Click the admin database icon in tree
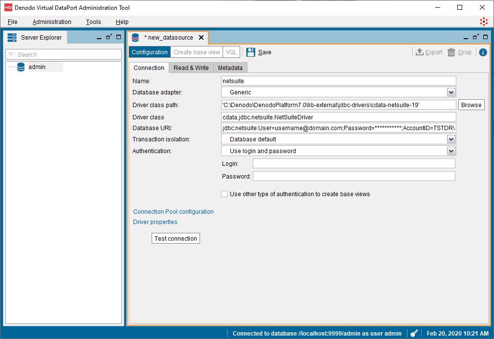The height and width of the screenshot is (339, 494). pos(21,67)
